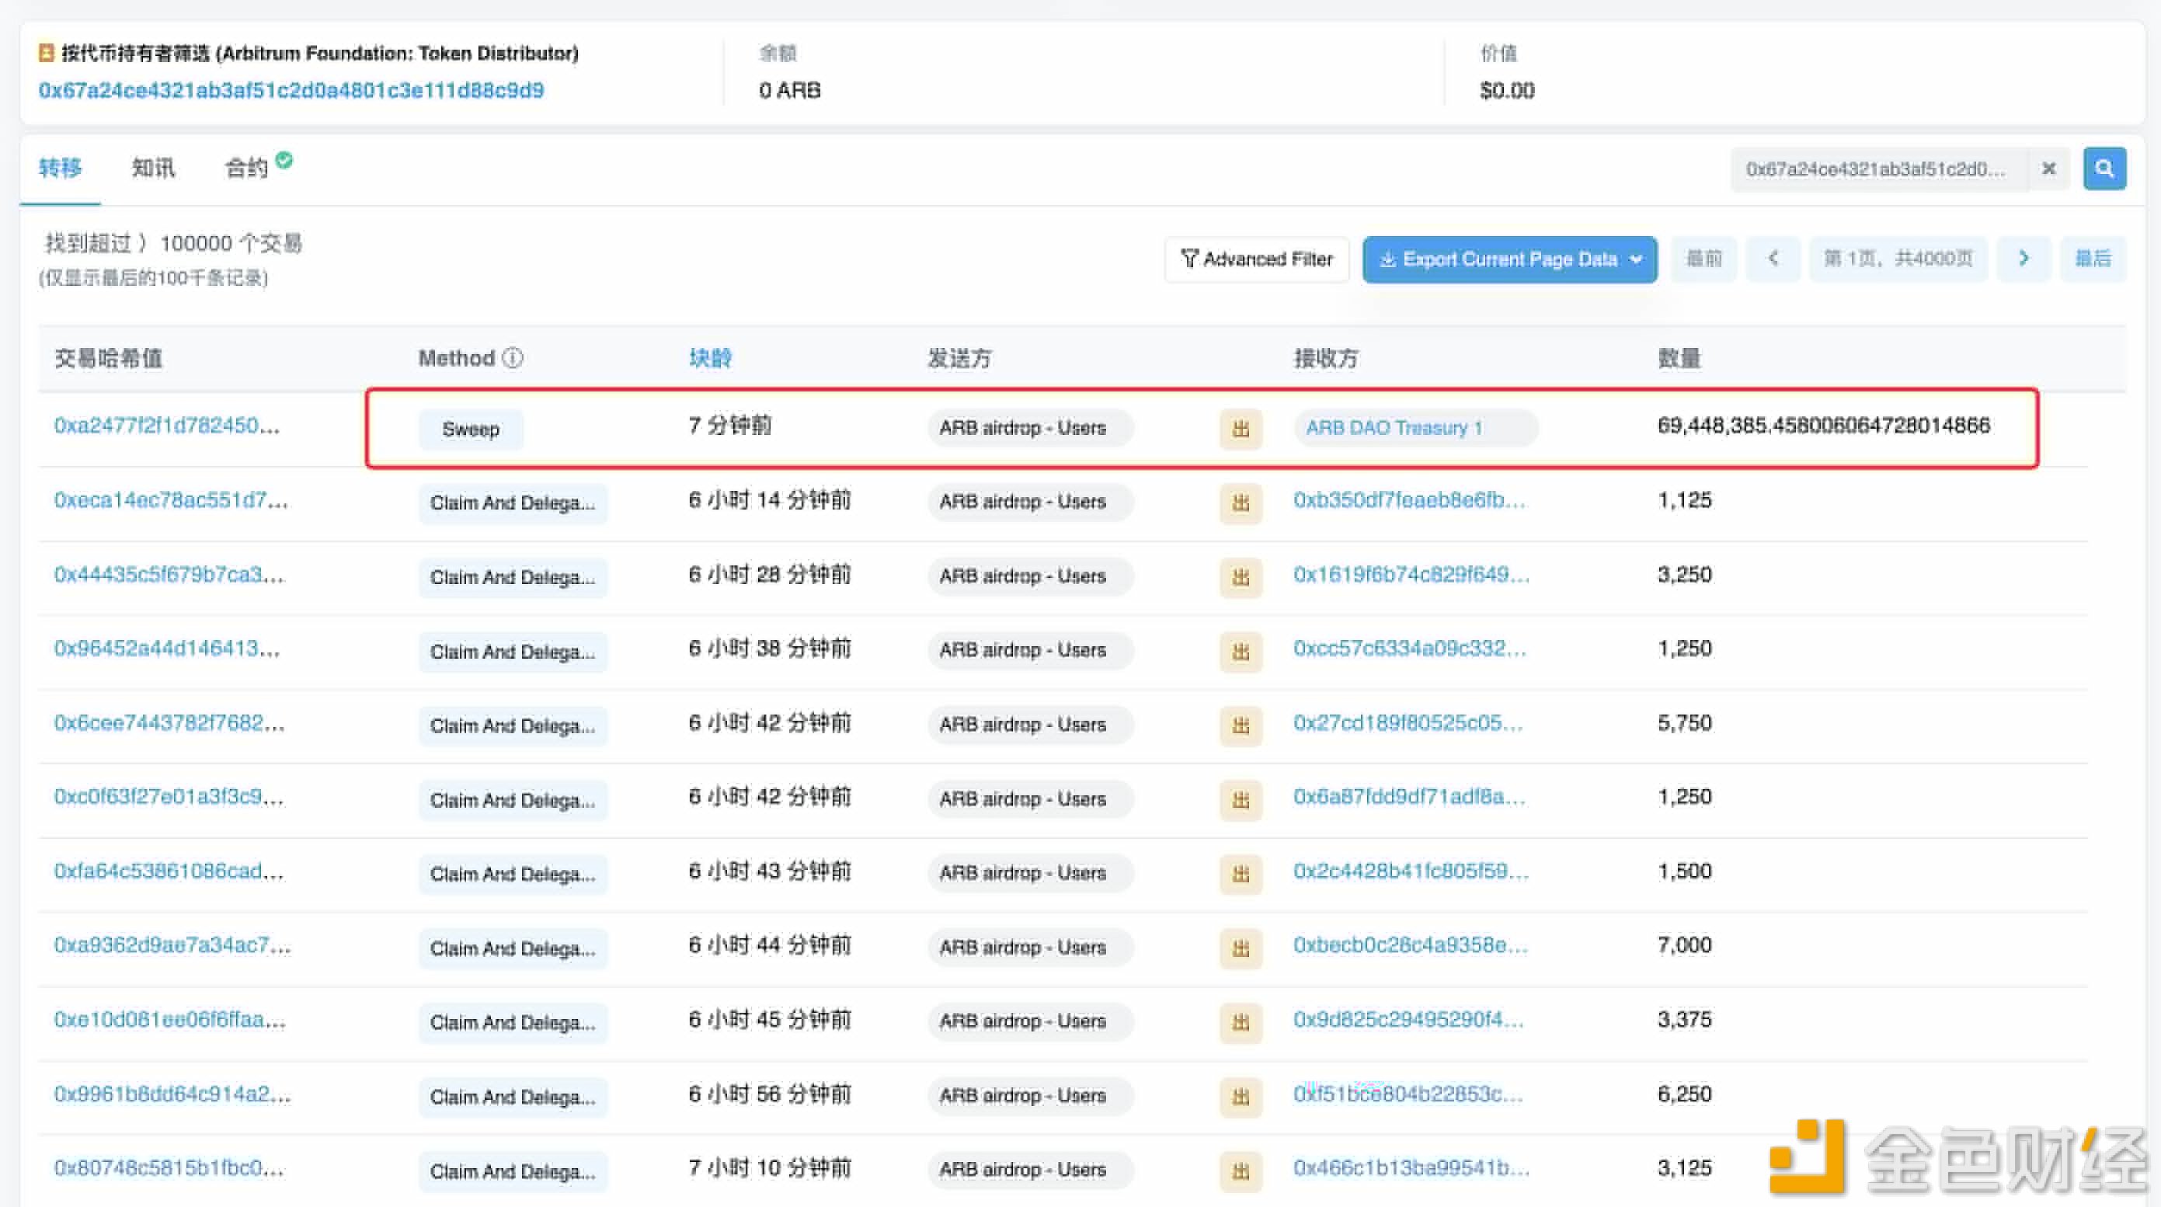Screen dimensions: 2161x1207
Task: Open the Advanced Filter button
Action: click(1256, 259)
